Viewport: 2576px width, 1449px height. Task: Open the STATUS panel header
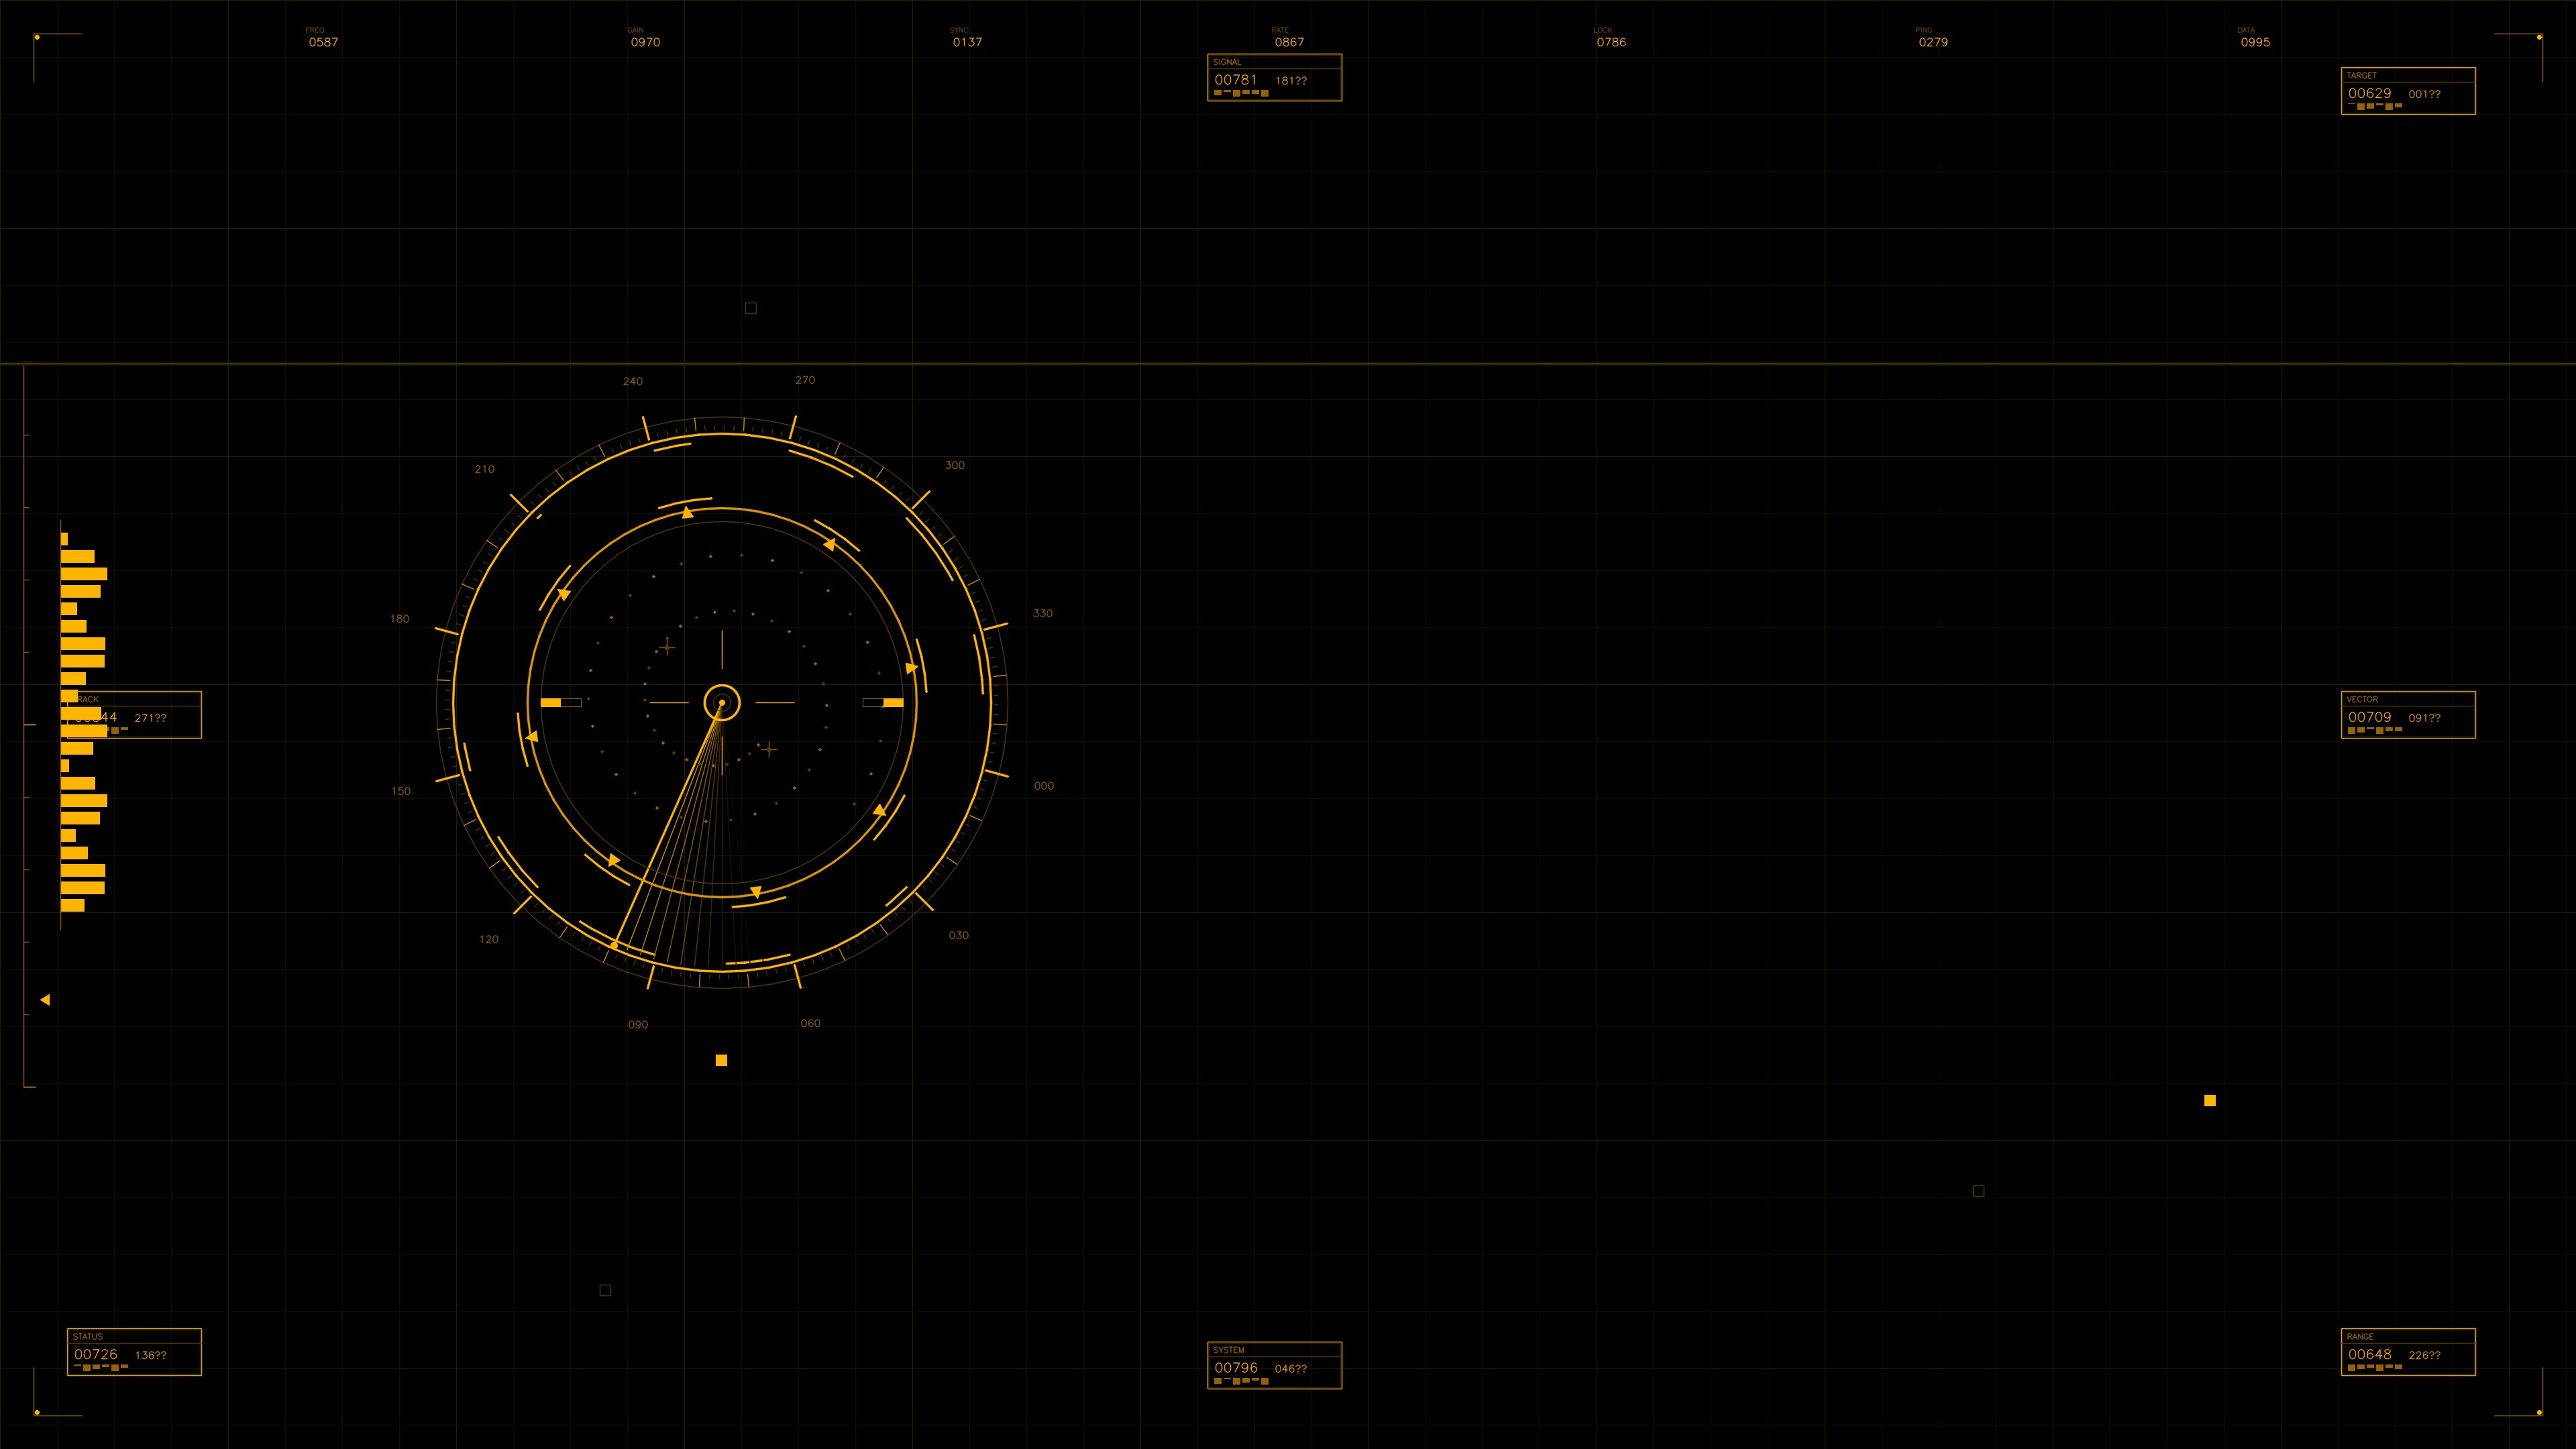pyautogui.click(x=88, y=1336)
